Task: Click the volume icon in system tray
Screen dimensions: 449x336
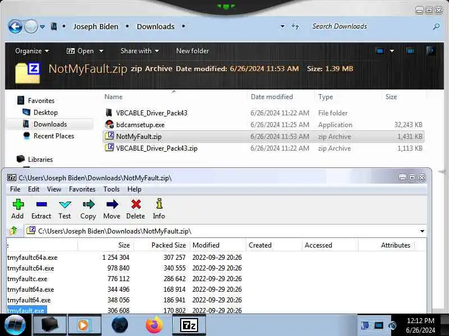Action: (x=392, y=325)
